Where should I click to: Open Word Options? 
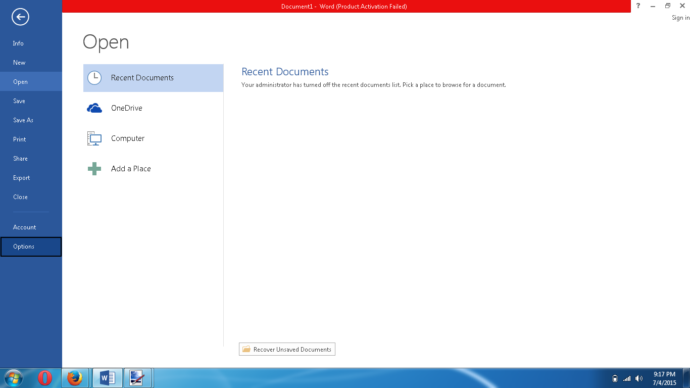[x=31, y=247]
